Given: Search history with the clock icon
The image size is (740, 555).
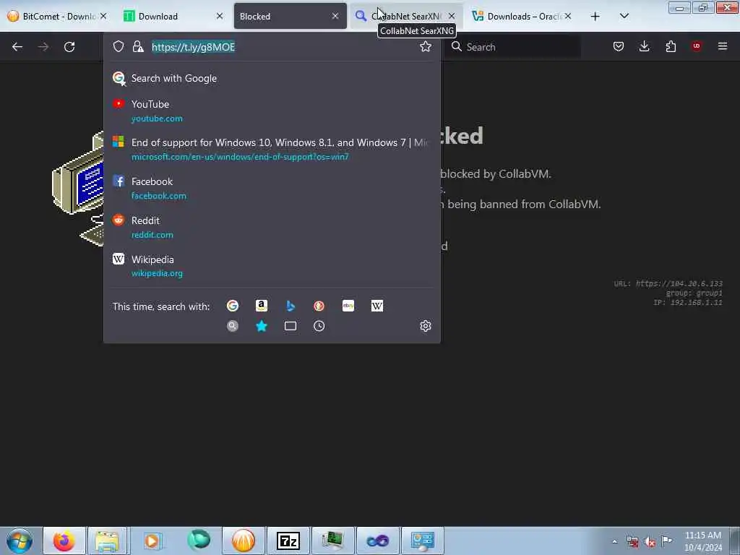Looking at the screenshot, I should (319, 326).
